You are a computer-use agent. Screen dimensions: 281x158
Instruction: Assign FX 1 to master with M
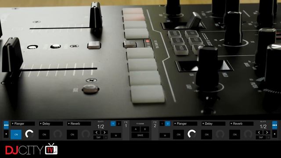[116, 136]
